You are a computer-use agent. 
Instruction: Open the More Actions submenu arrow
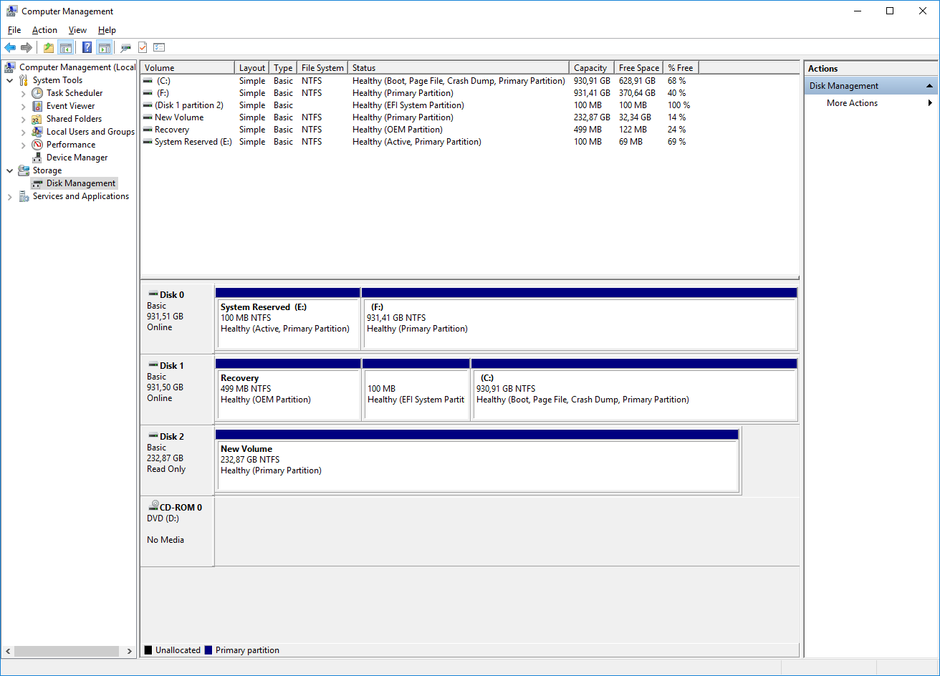point(930,103)
